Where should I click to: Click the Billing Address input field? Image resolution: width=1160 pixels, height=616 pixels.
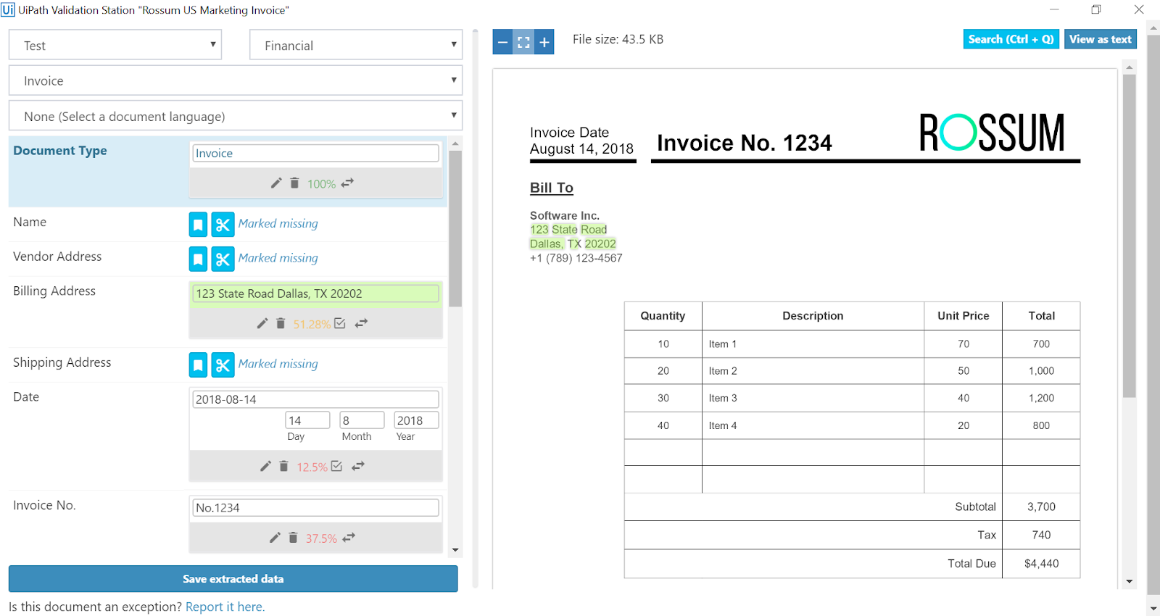click(x=315, y=294)
